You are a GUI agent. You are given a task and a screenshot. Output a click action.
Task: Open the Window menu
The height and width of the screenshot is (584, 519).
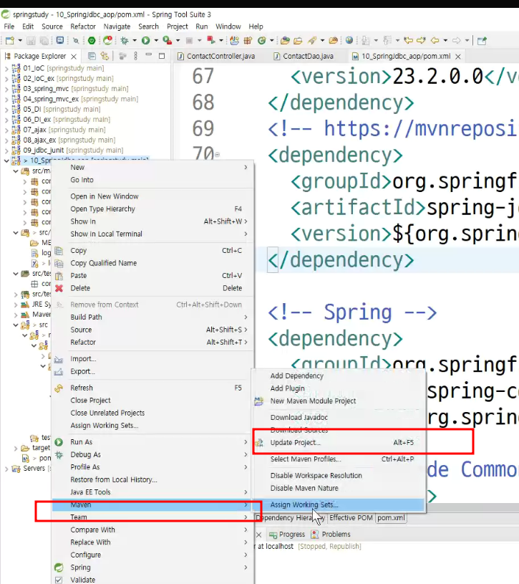coord(228,27)
